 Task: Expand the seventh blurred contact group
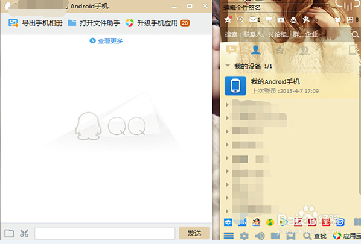coord(227,185)
